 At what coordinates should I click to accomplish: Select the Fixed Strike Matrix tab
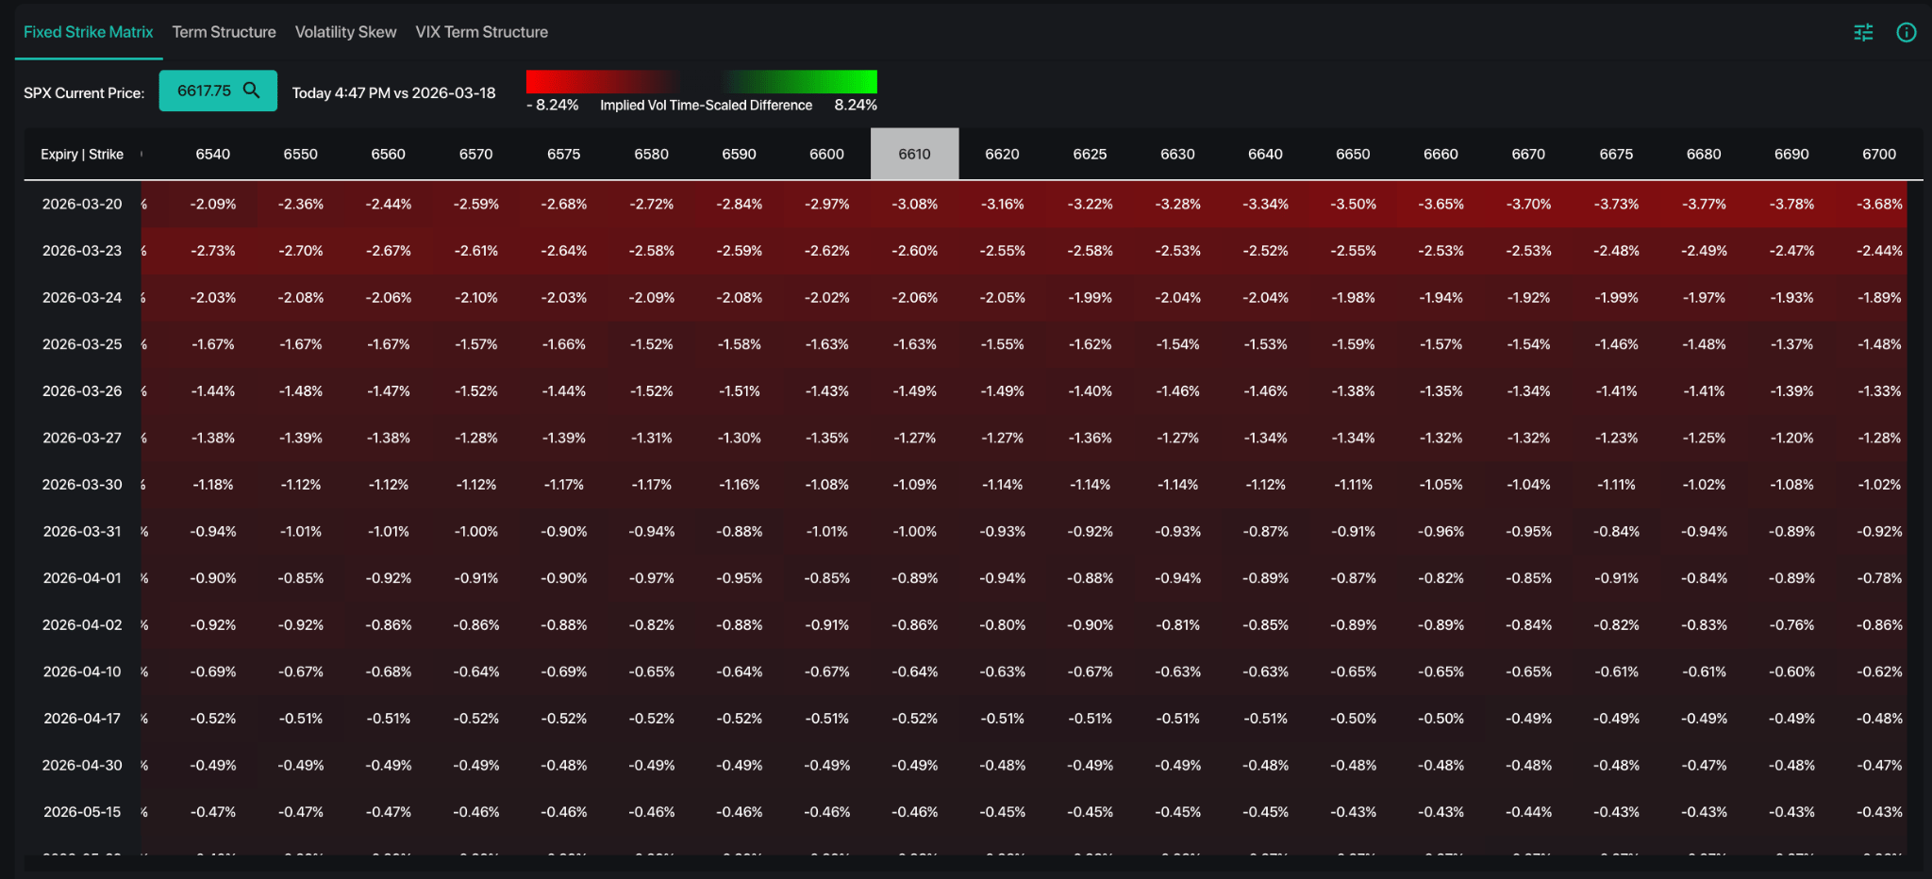[x=88, y=32]
